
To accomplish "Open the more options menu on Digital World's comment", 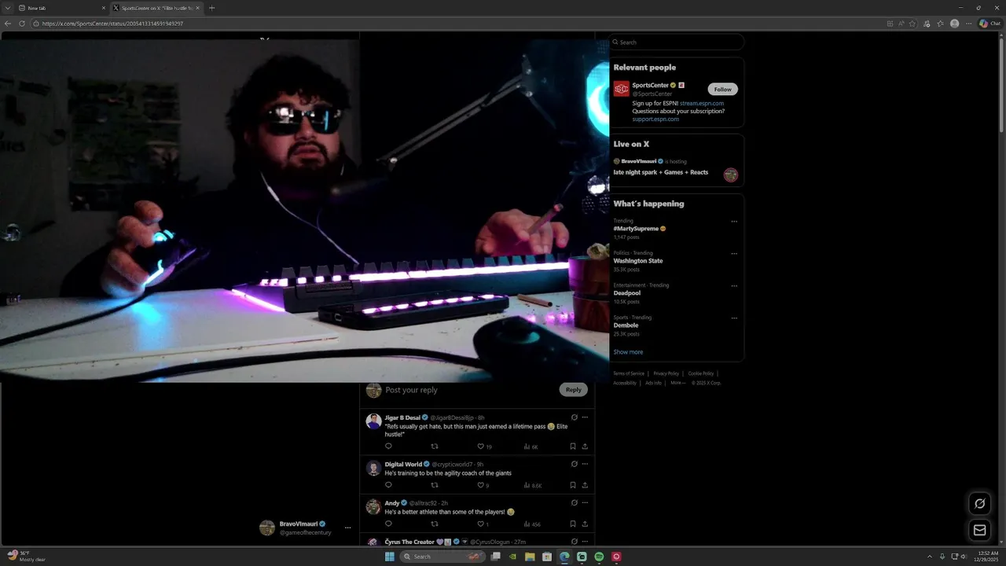I will click(x=585, y=464).
